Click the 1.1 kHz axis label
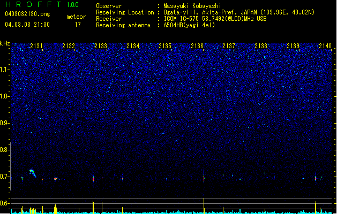The width and height of the screenshot is (337, 214). point(5,70)
